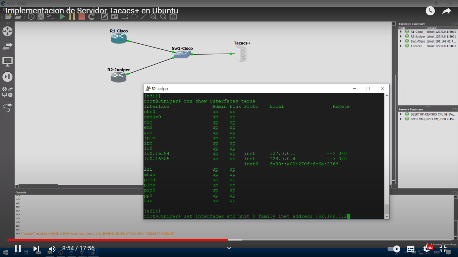Expand DESKTOP-RIDP3O5 in Servers Summary
Image resolution: width=458 pixels, height=257 pixels.
[401, 114]
